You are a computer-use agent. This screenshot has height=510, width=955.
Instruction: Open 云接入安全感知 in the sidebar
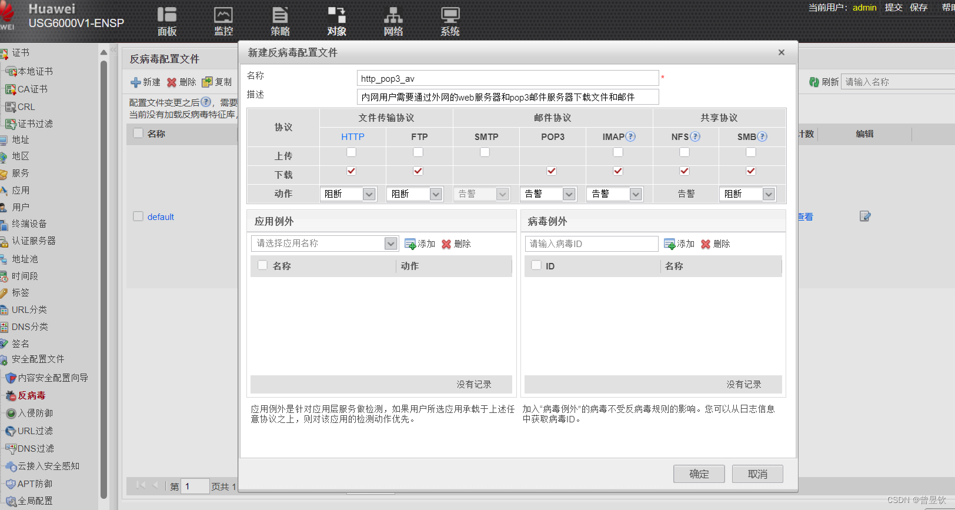tap(48, 466)
